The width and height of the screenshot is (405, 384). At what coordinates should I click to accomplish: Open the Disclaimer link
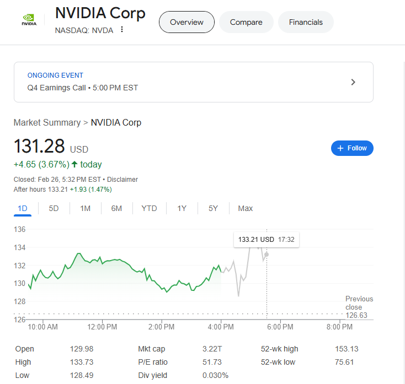[x=122, y=180]
